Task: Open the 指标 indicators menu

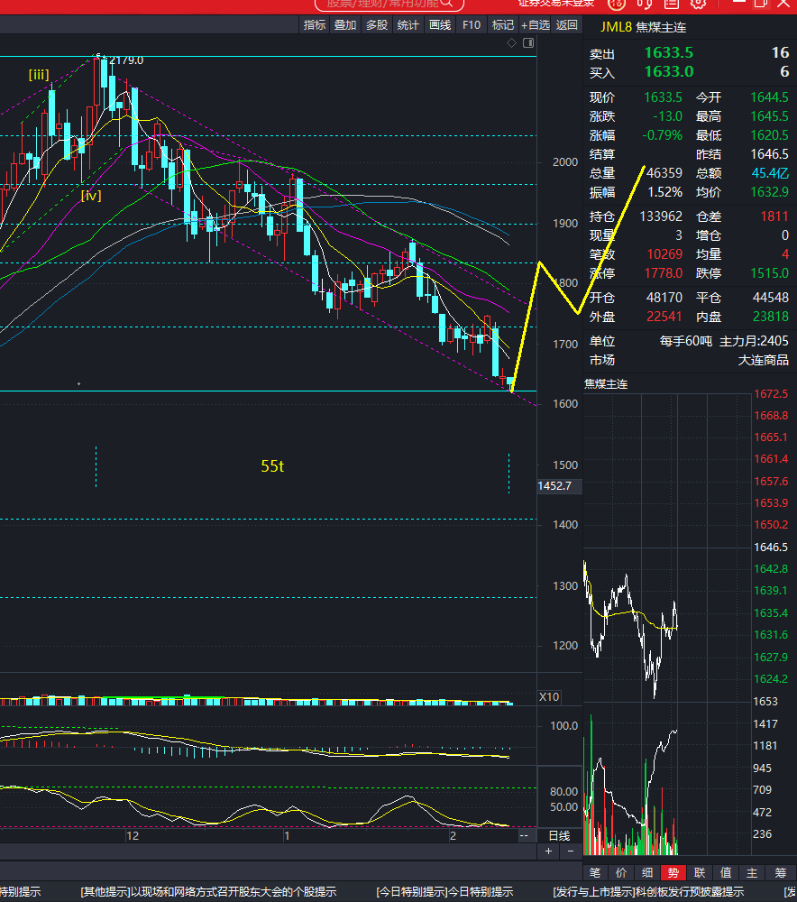Action: 315,24
